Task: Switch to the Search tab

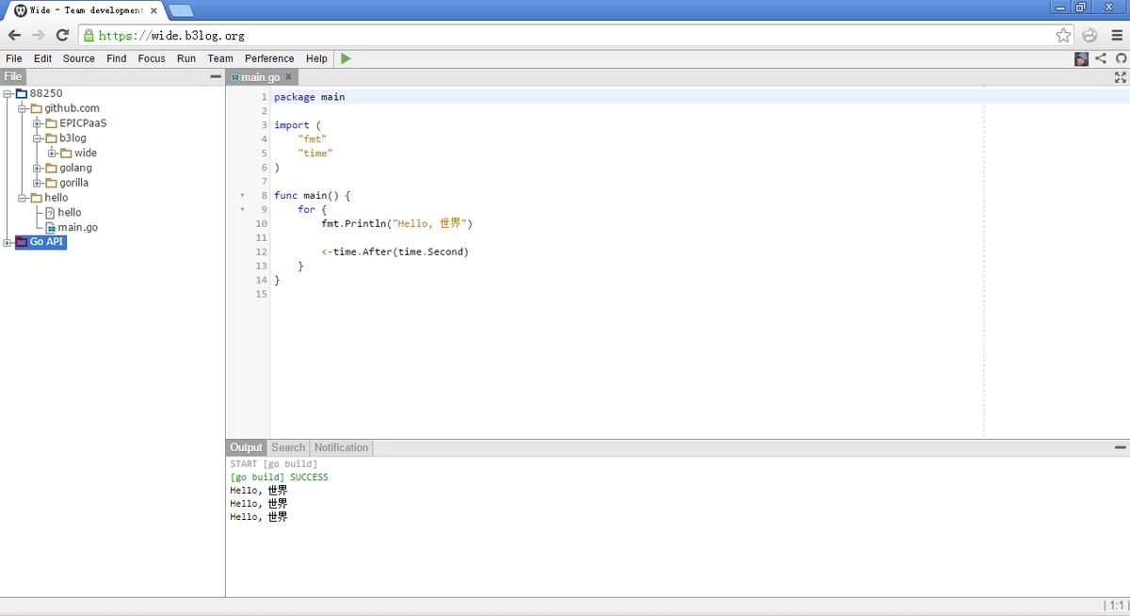Action: point(288,447)
